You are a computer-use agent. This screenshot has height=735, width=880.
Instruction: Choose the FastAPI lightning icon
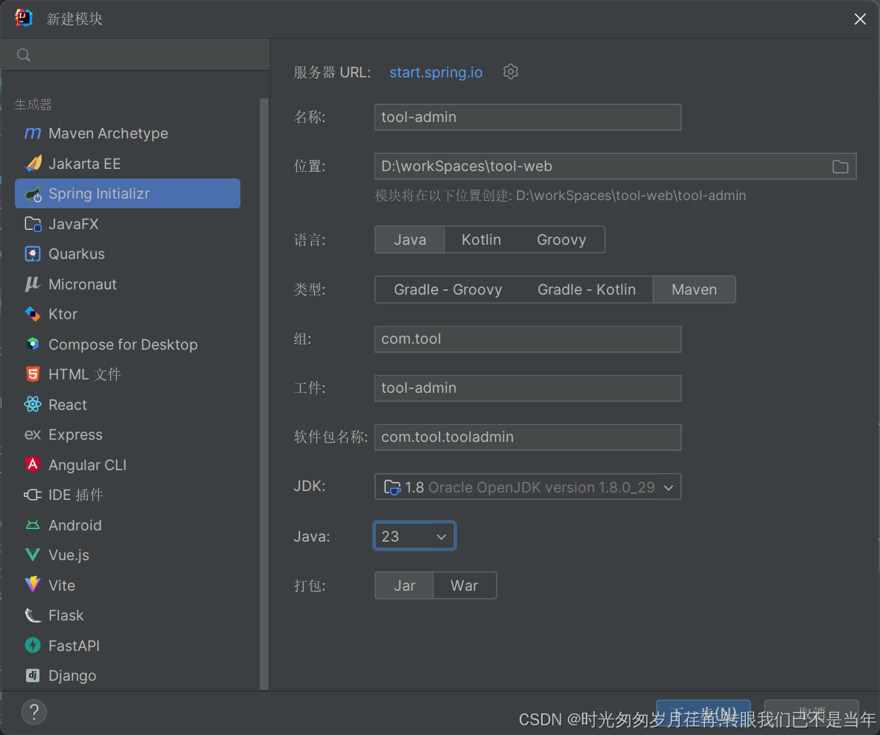tap(33, 645)
